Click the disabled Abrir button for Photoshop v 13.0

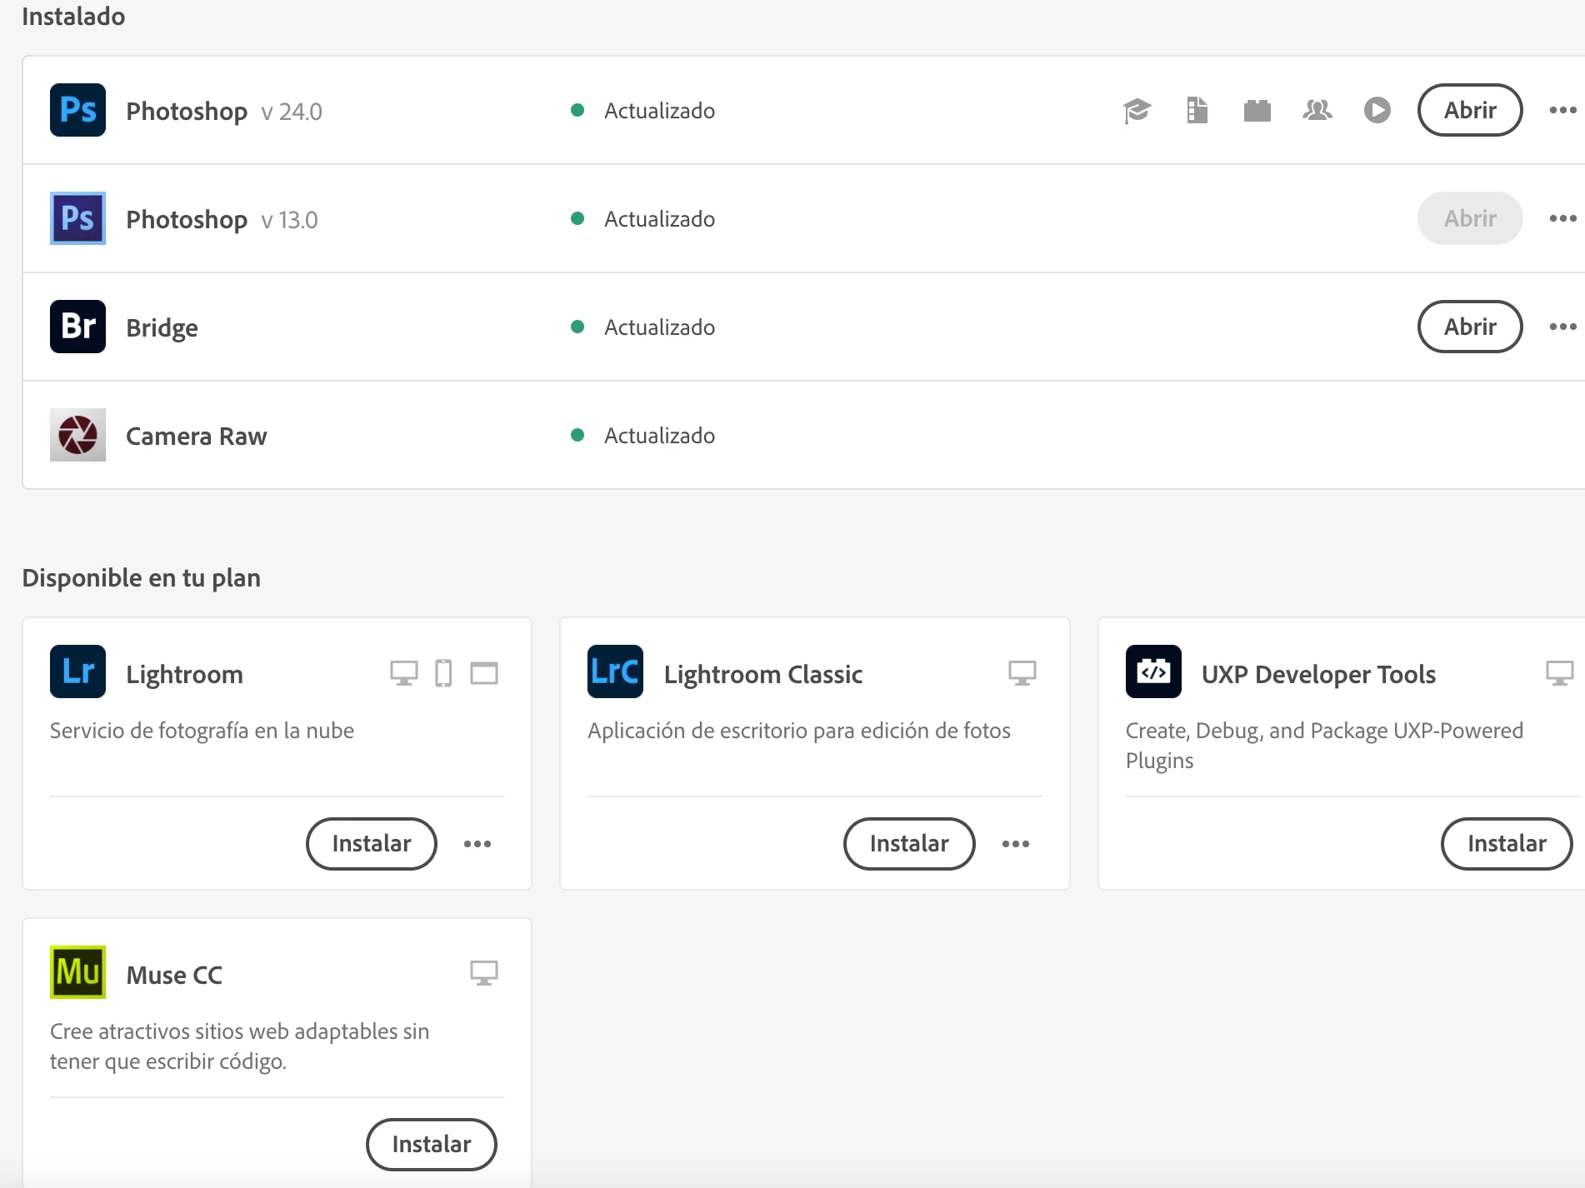pos(1470,218)
